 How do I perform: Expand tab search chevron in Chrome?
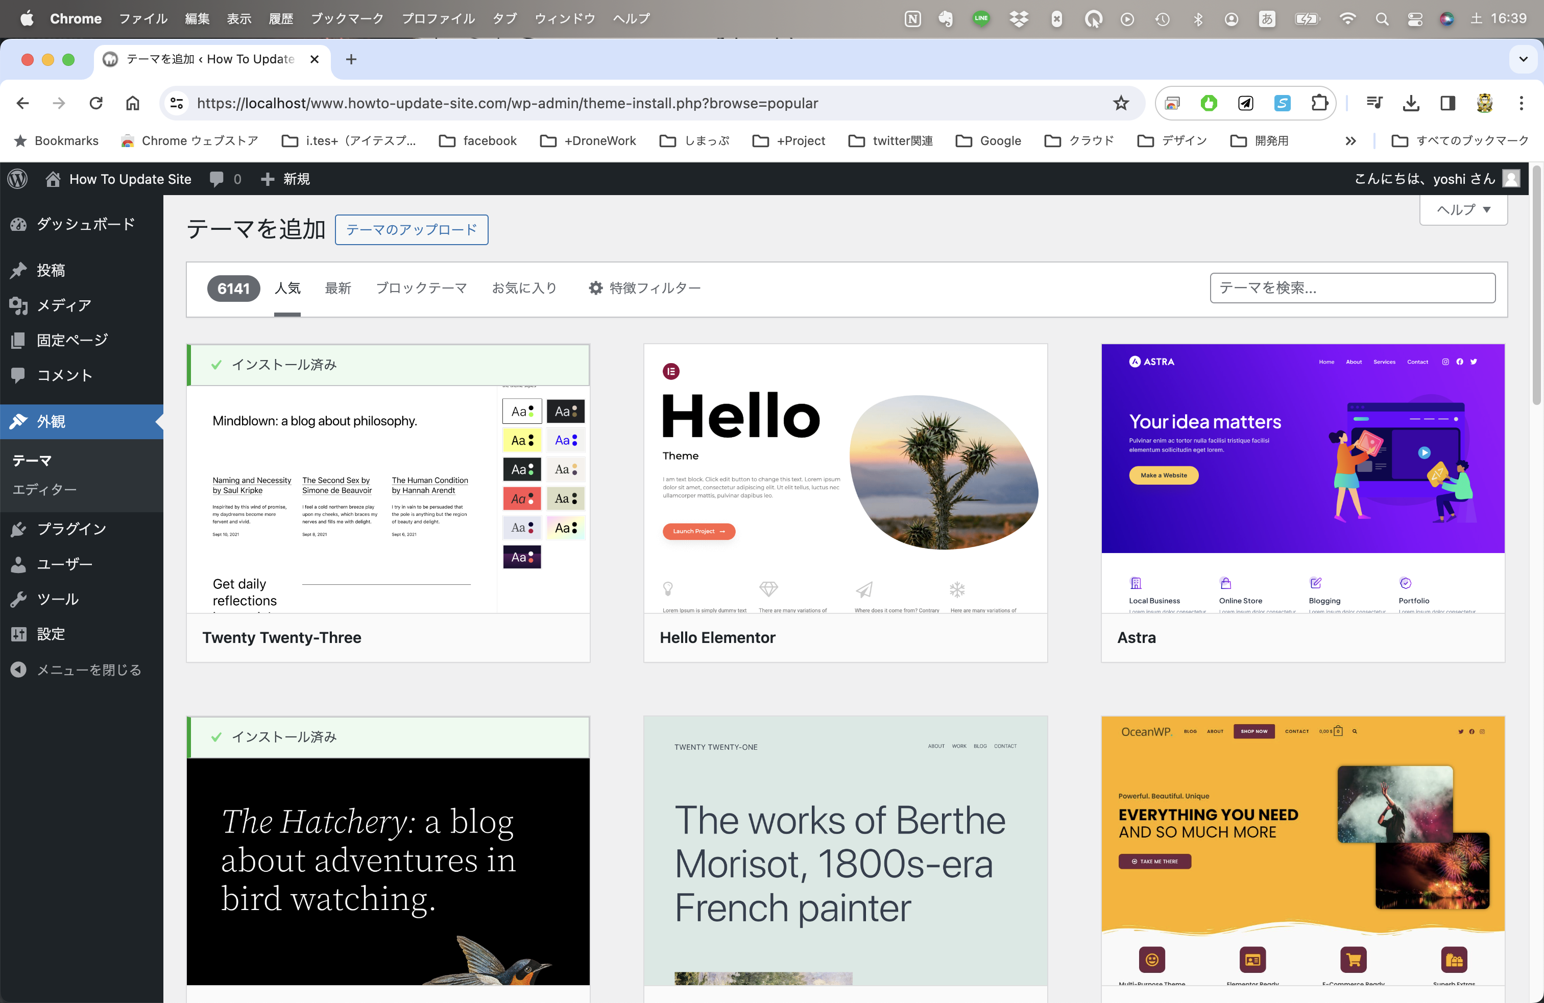(x=1523, y=59)
